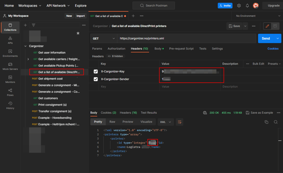The height and width of the screenshot is (173, 283).
Task: Open the Pre-request Script tab
Action: click(x=181, y=49)
